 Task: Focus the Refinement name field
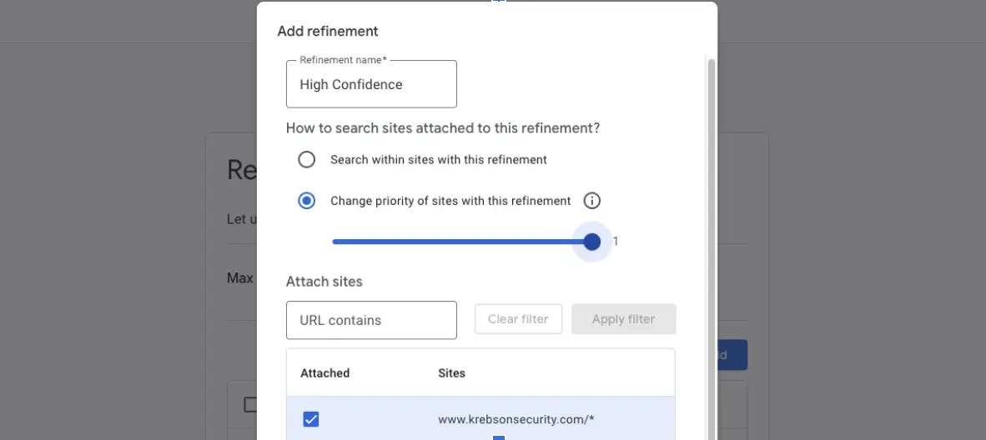pos(371,84)
